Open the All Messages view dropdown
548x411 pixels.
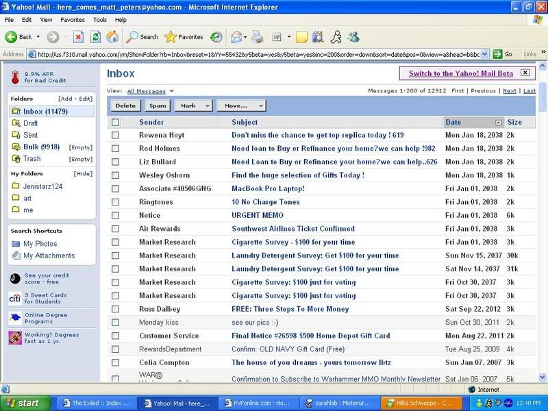click(172, 91)
